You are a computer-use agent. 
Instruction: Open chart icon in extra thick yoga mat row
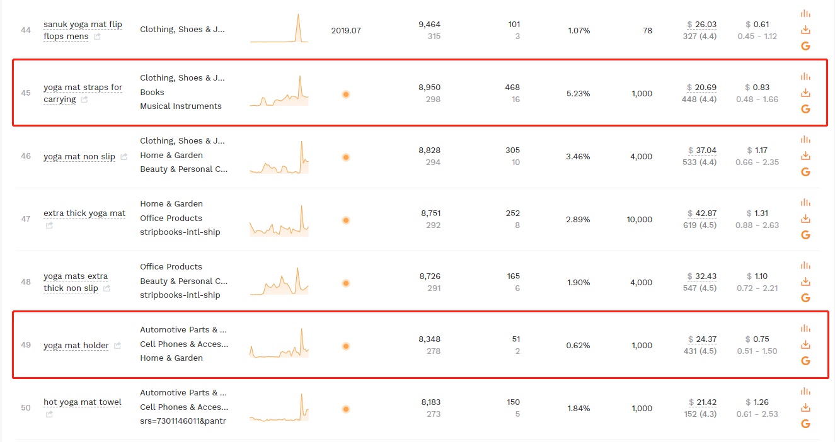pyautogui.click(x=805, y=203)
